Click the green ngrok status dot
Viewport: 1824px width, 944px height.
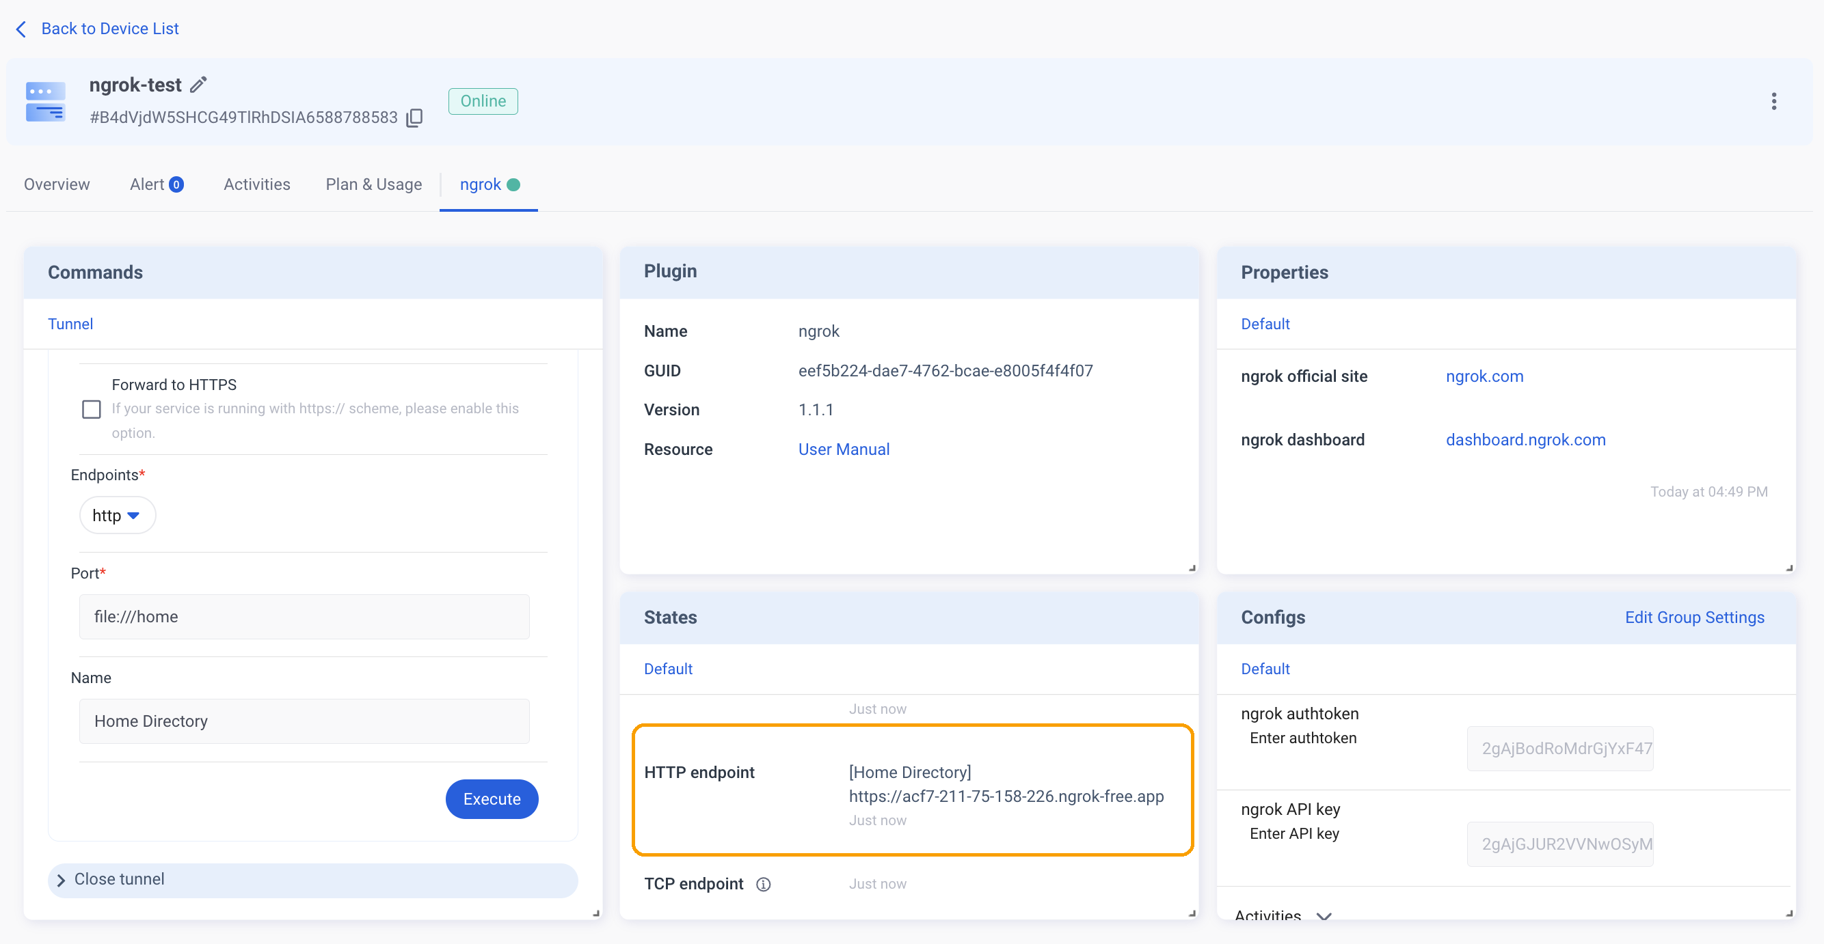click(514, 184)
